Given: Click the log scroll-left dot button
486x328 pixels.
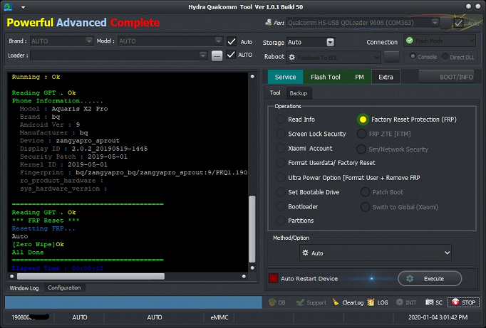Looking at the screenshot, I should [12, 276].
